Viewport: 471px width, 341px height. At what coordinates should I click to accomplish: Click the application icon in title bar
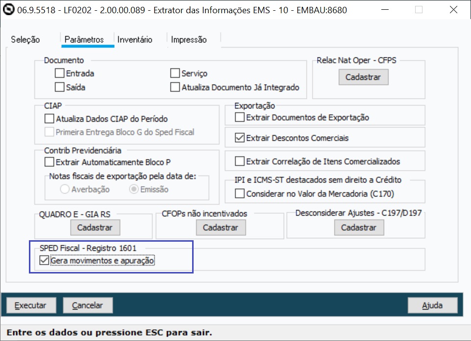click(x=8, y=10)
